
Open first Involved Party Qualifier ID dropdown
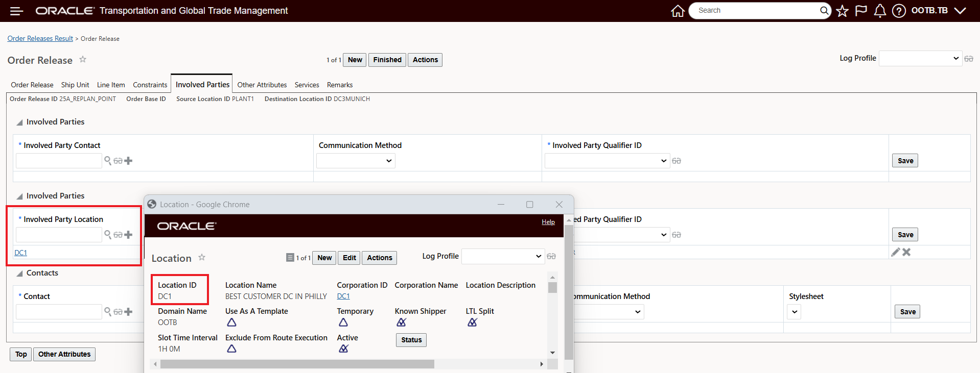(x=607, y=161)
